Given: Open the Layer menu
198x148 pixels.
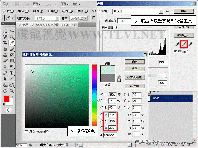Looking at the screenshot, I should 53,11.
